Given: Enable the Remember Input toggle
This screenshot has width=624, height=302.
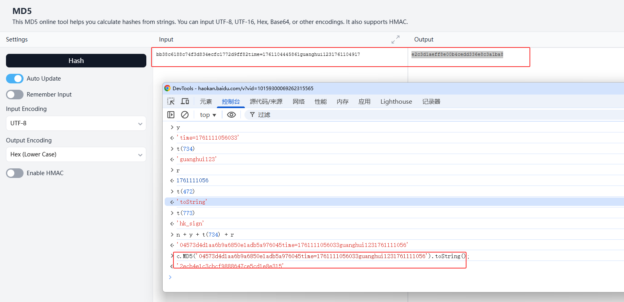Looking at the screenshot, I should coord(15,95).
